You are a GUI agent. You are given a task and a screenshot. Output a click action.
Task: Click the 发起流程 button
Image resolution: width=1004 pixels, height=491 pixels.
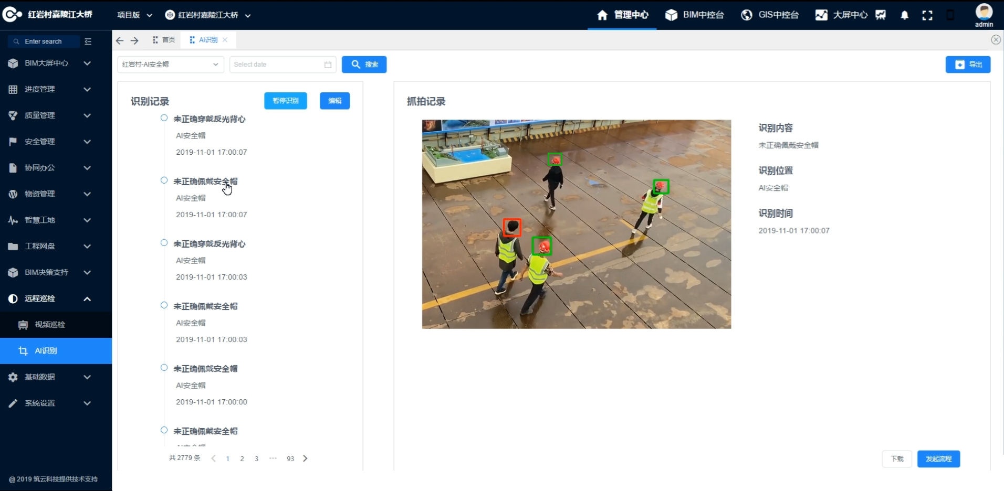pos(938,459)
